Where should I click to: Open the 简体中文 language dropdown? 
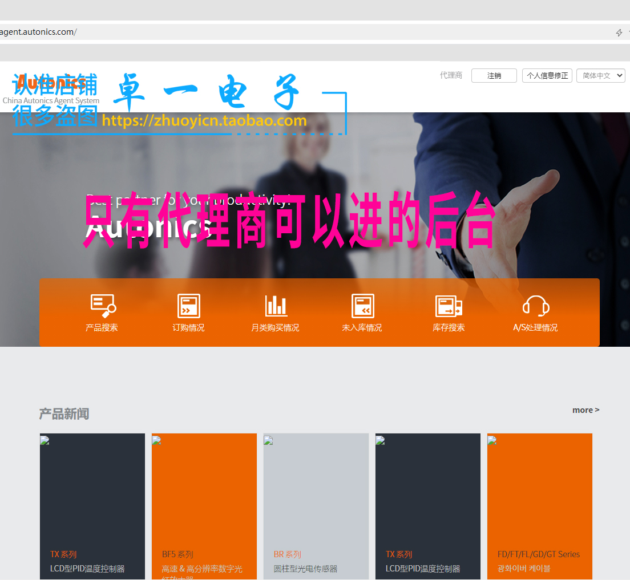pyautogui.click(x=601, y=75)
